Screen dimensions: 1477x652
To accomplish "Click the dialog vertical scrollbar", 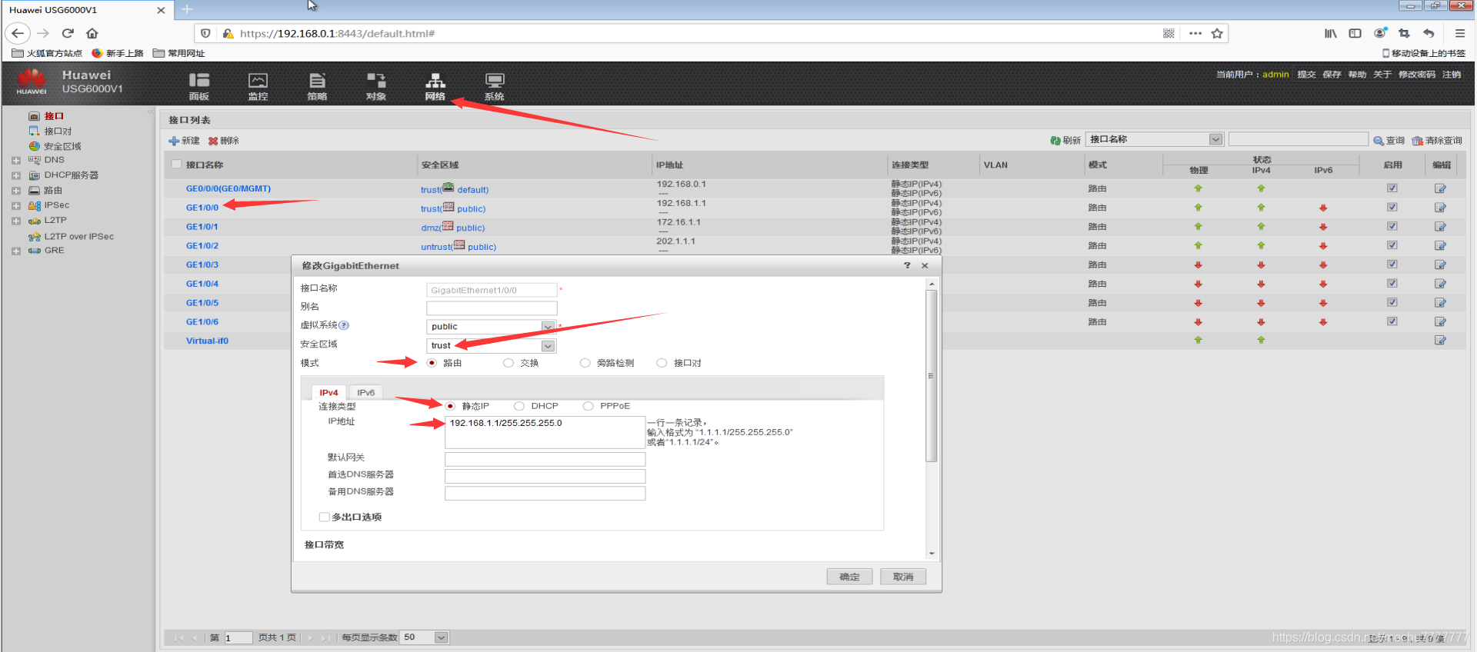I will pos(932,376).
